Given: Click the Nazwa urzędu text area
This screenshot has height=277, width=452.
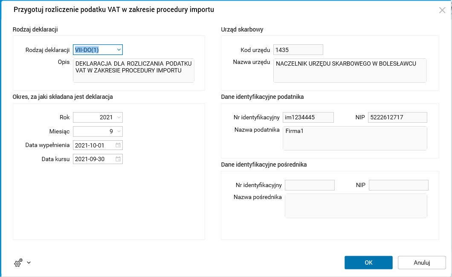Looking at the screenshot, I should pos(350,71).
